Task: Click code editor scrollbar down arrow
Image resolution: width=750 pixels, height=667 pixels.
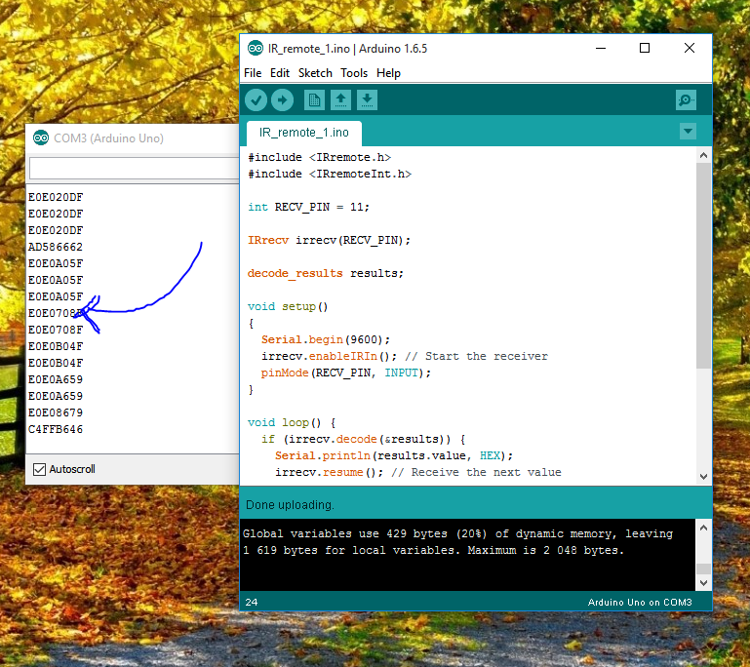Action: click(703, 476)
